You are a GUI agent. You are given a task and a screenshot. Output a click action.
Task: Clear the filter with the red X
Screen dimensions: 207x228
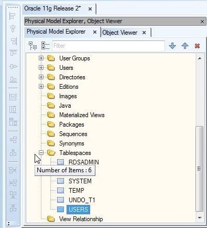[x=197, y=46]
